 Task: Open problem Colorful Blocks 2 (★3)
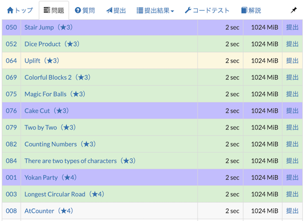click(x=58, y=77)
